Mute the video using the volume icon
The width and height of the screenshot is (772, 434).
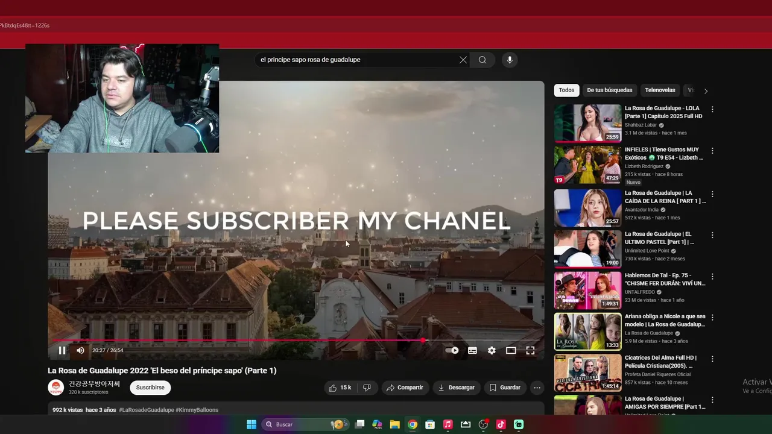tap(80, 350)
